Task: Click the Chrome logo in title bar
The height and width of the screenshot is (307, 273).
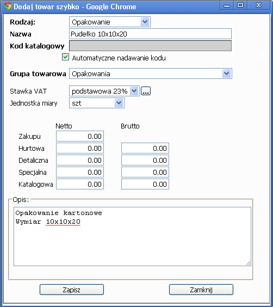Action: [x=8, y=7]
